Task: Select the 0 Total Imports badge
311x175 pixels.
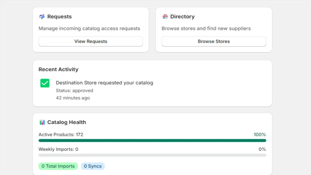Action: click(58, 166)
